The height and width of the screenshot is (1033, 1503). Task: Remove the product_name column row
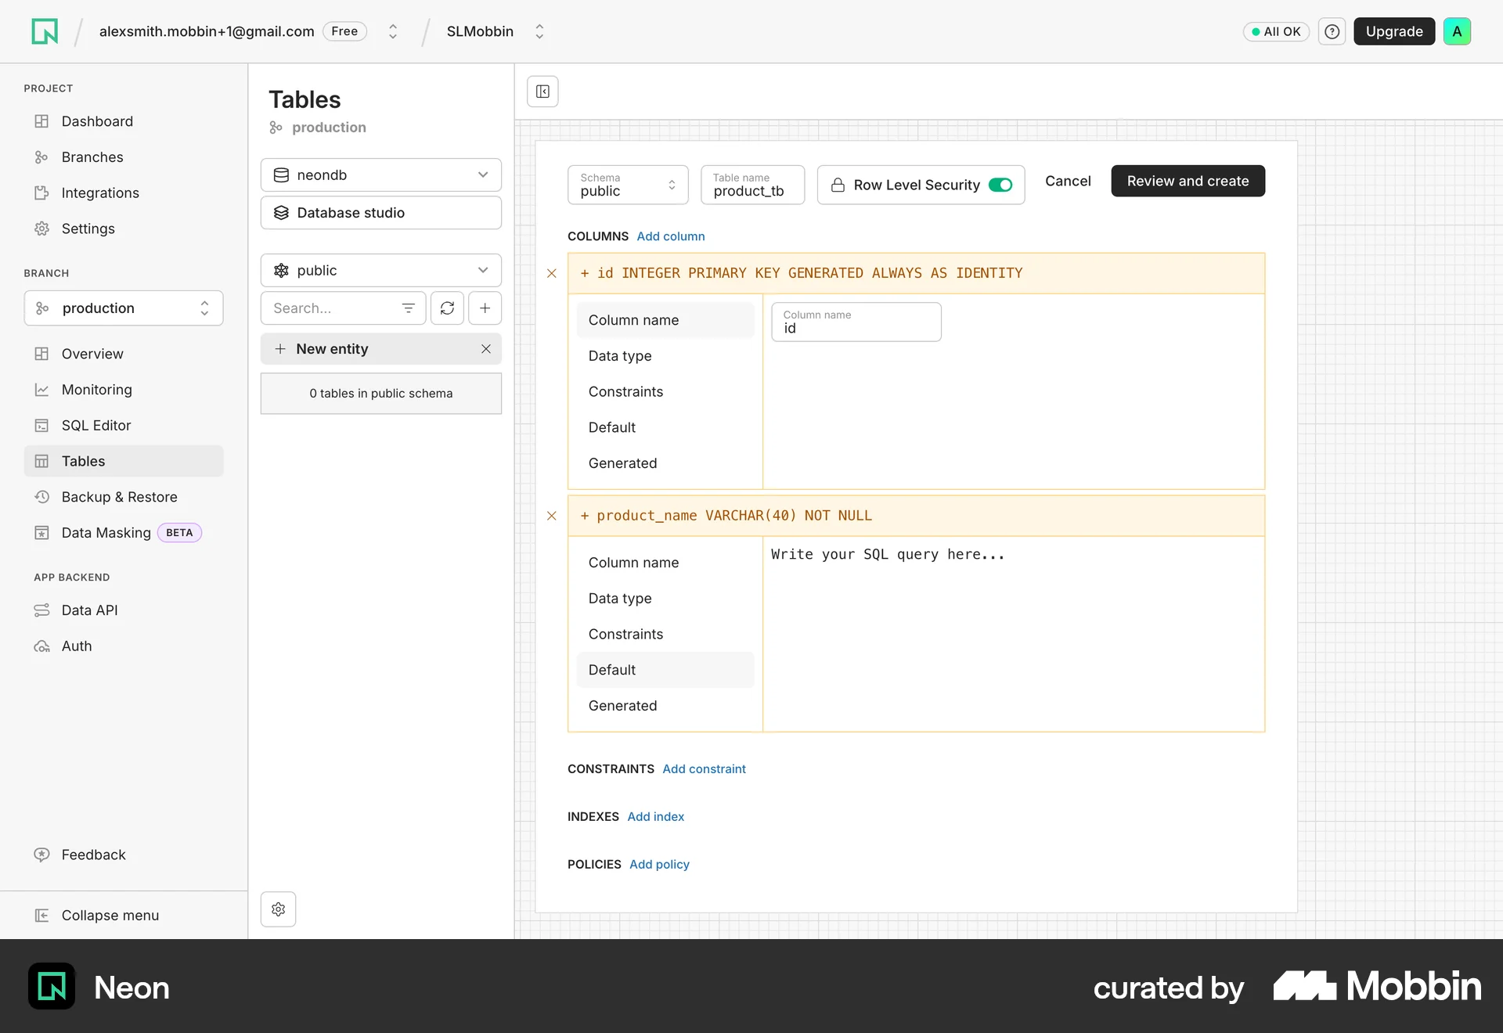click(x=552, y=516)
